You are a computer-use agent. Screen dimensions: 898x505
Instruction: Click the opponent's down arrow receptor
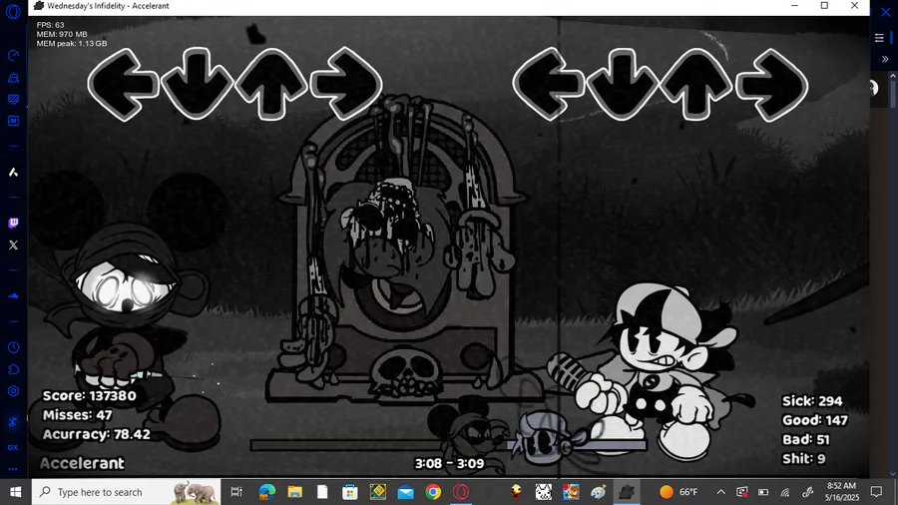197,84
